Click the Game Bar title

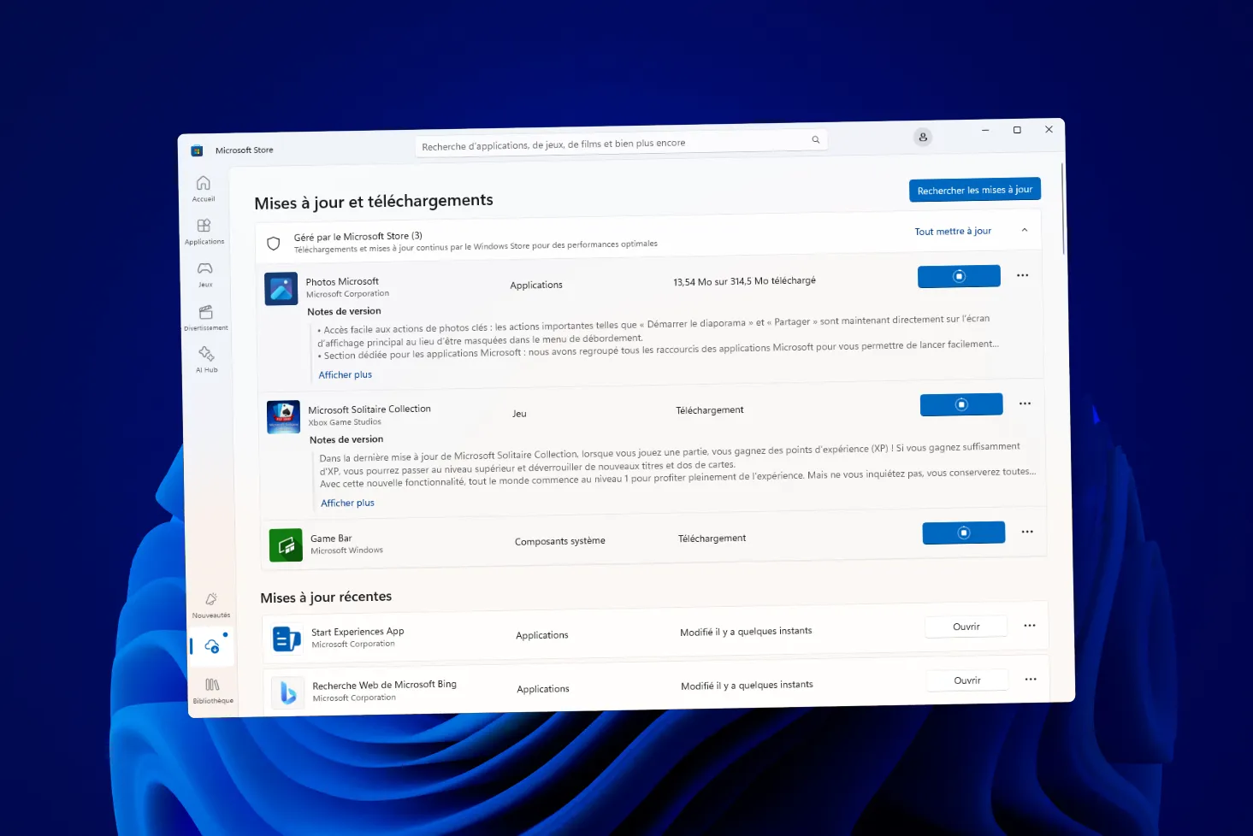tap(331, 539)
